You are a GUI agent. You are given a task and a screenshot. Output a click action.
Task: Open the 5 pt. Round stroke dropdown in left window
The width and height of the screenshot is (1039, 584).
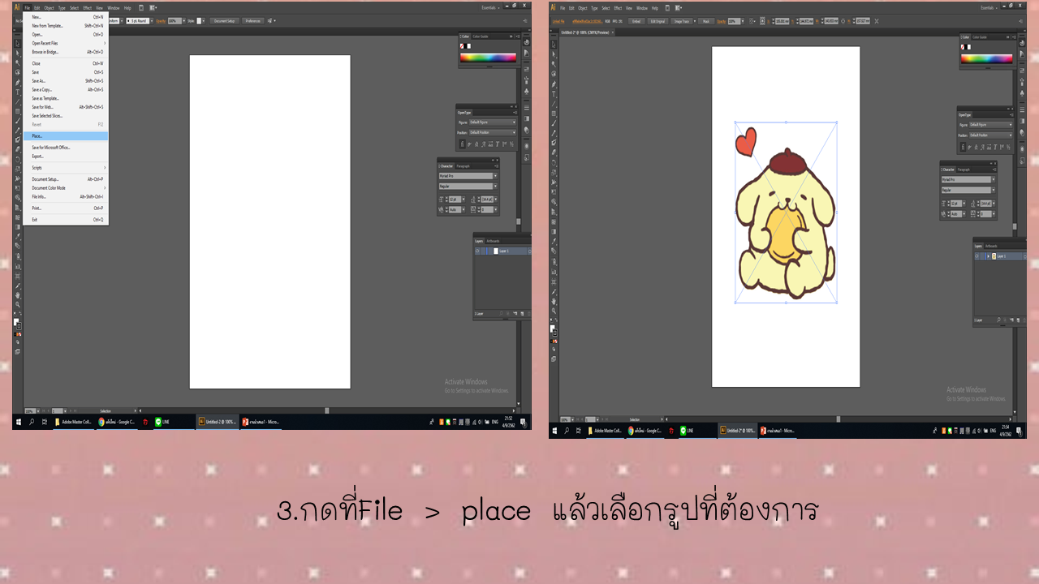tap(152, 21)
